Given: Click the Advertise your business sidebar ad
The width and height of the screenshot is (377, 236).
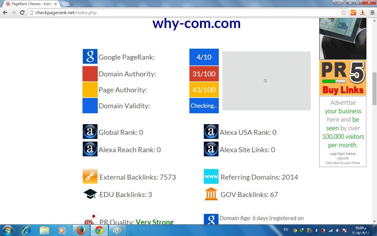Looking at the screenshot, I should point(343,132).
